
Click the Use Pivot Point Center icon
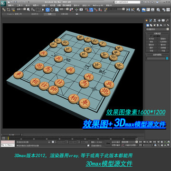coord(72,9)
